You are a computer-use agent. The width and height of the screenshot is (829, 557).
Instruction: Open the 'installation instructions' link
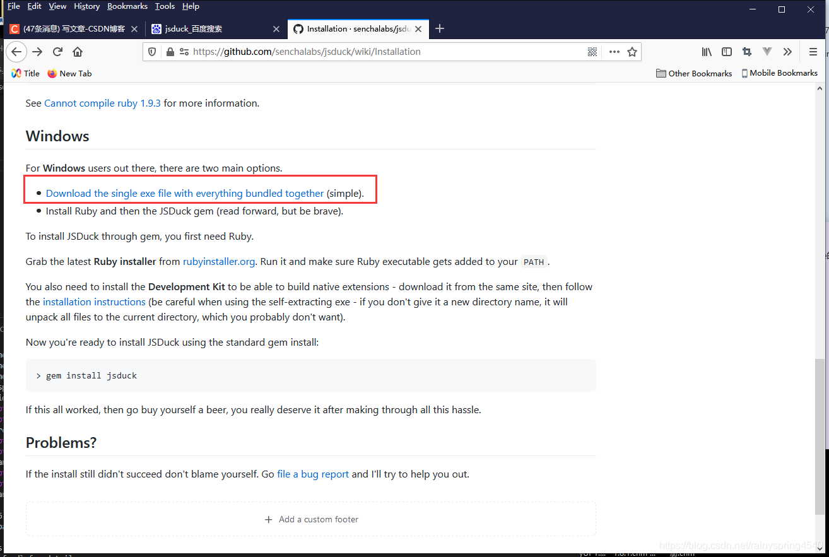pyautogui.click(x=94, y=302)
